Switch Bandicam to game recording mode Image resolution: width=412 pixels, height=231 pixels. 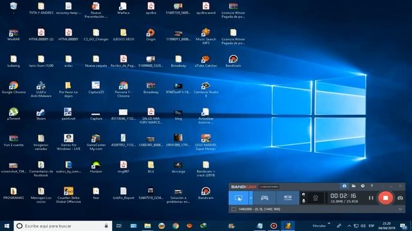[x=265, y=198]
